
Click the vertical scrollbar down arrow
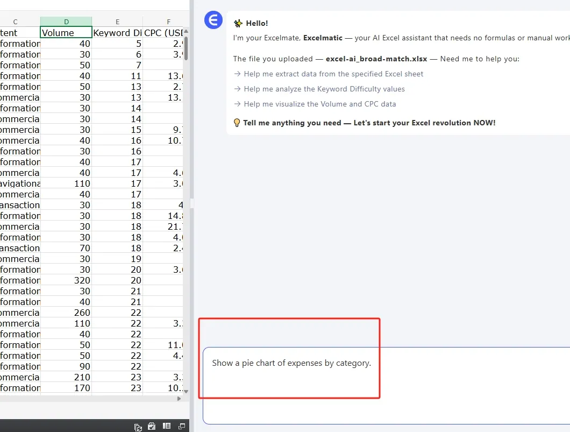click(x=186, y=391)
